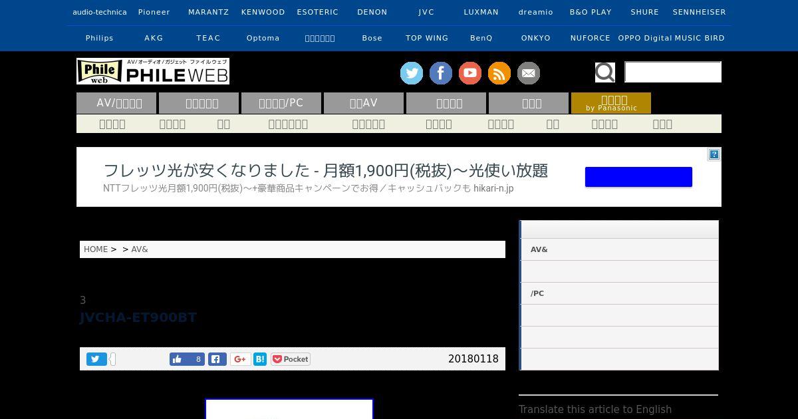Open the /PC main navigation tab
Viewport: 798px width, 419px height.
(281, 103)
